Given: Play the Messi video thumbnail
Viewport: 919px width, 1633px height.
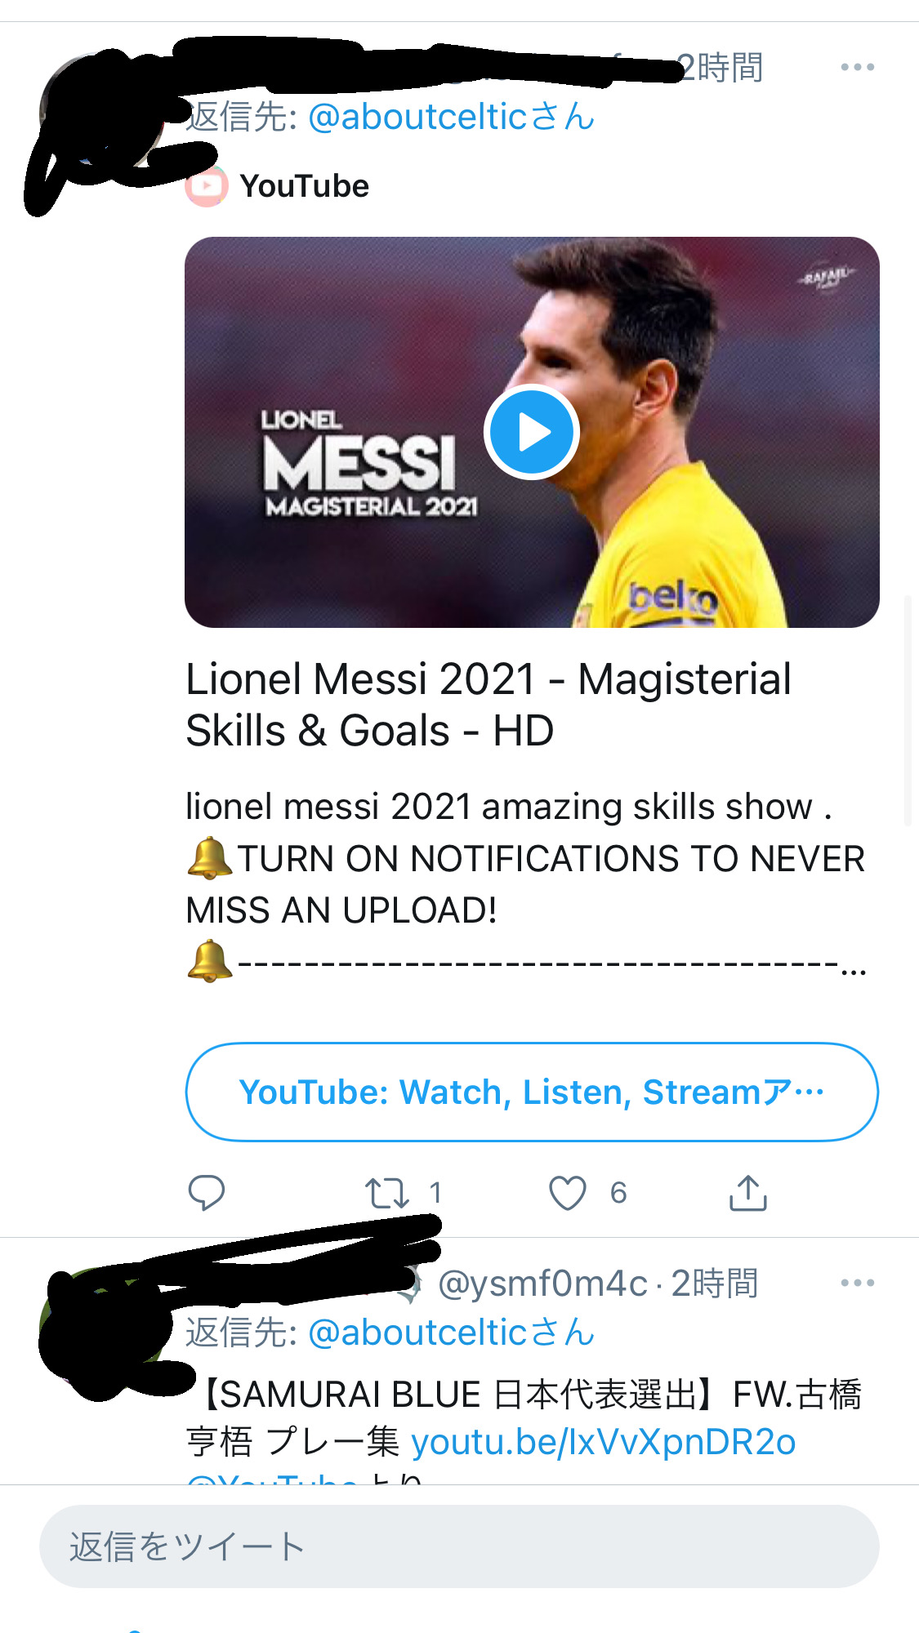Looking at the screenshot, I should (x=531, y=432).
